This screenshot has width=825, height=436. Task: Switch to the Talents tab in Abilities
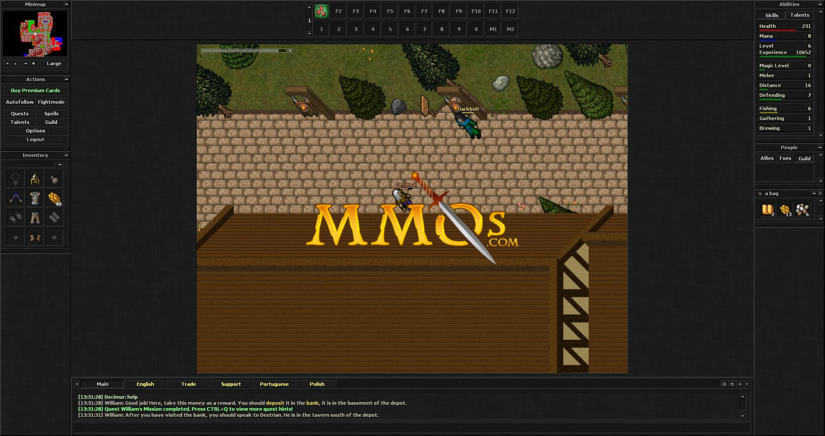tap(799, 15)
